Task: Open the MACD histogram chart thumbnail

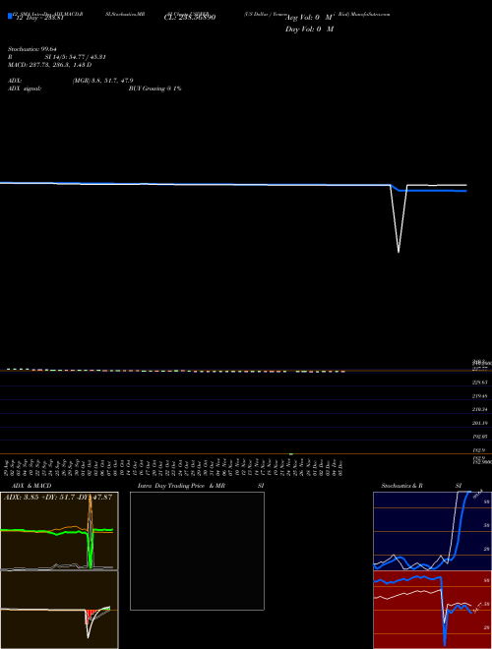Action: coord(59,610)
